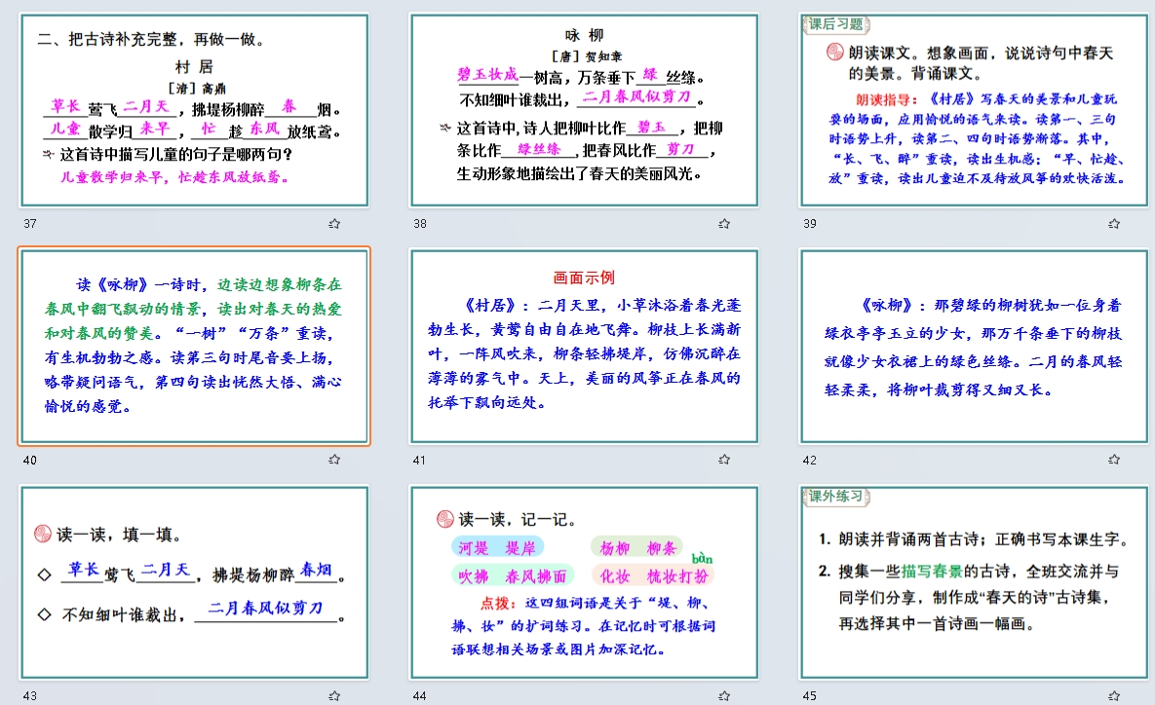Select slide 37 with the 村居 fill-in poem
Screen dimensions: 1155x705
click(x=194, y=110)
